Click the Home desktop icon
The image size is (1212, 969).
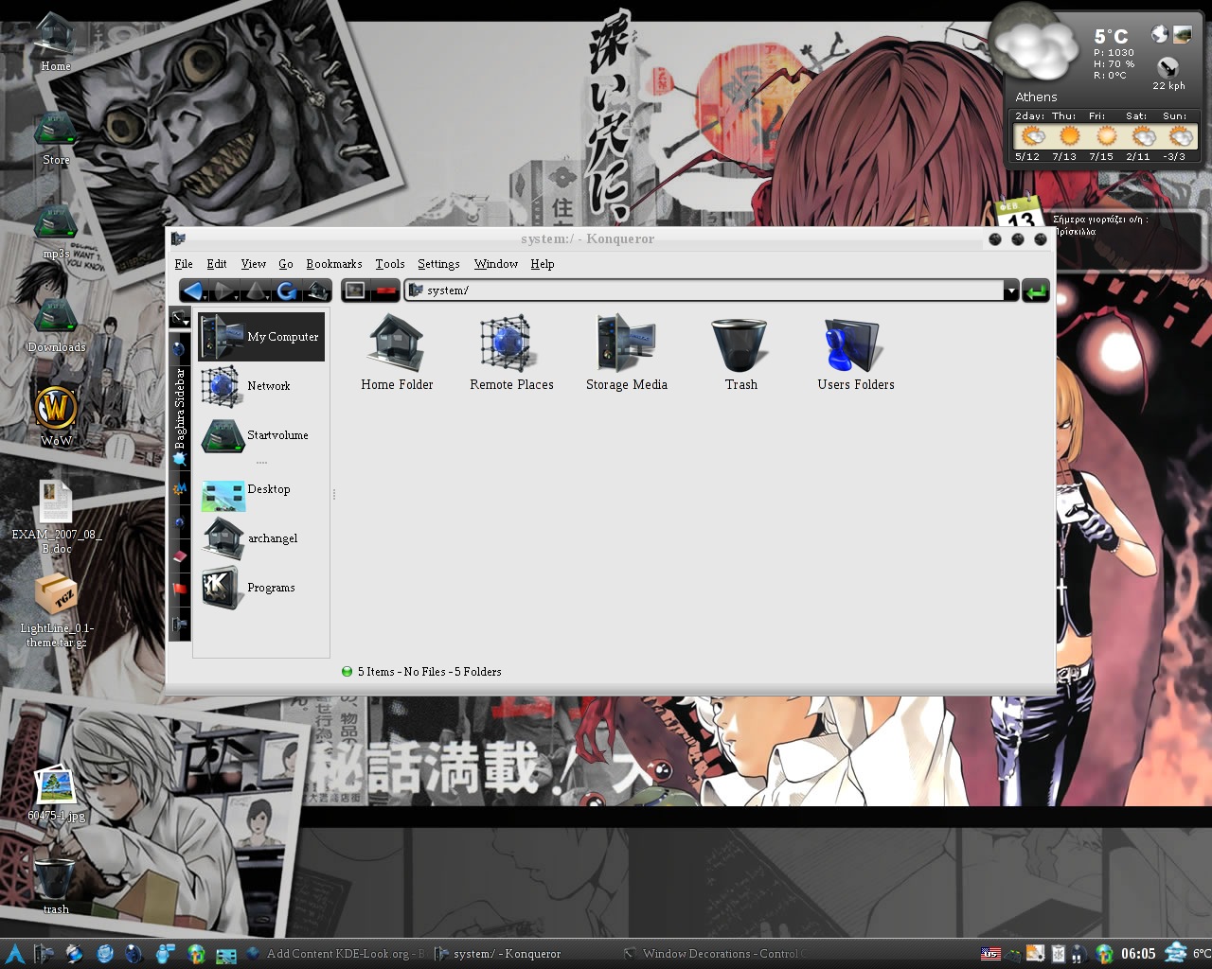[x=55, y=43]
